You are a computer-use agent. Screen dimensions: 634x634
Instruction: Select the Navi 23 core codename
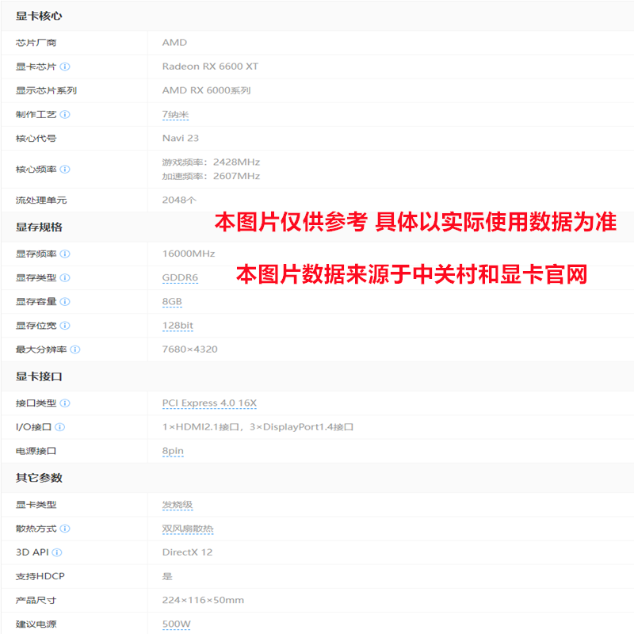coord(181,138)
